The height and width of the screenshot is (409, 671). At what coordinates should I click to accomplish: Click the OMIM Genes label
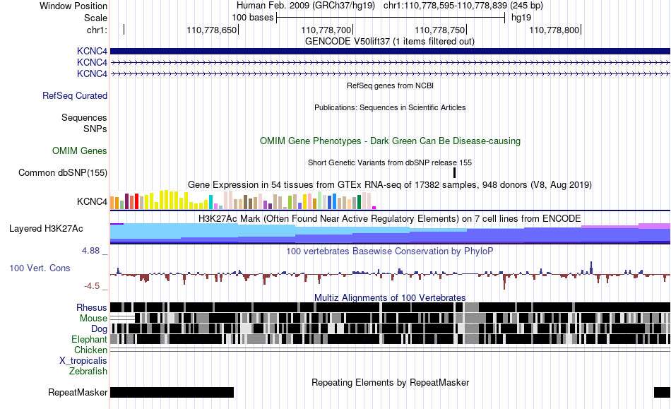point(80,150)
